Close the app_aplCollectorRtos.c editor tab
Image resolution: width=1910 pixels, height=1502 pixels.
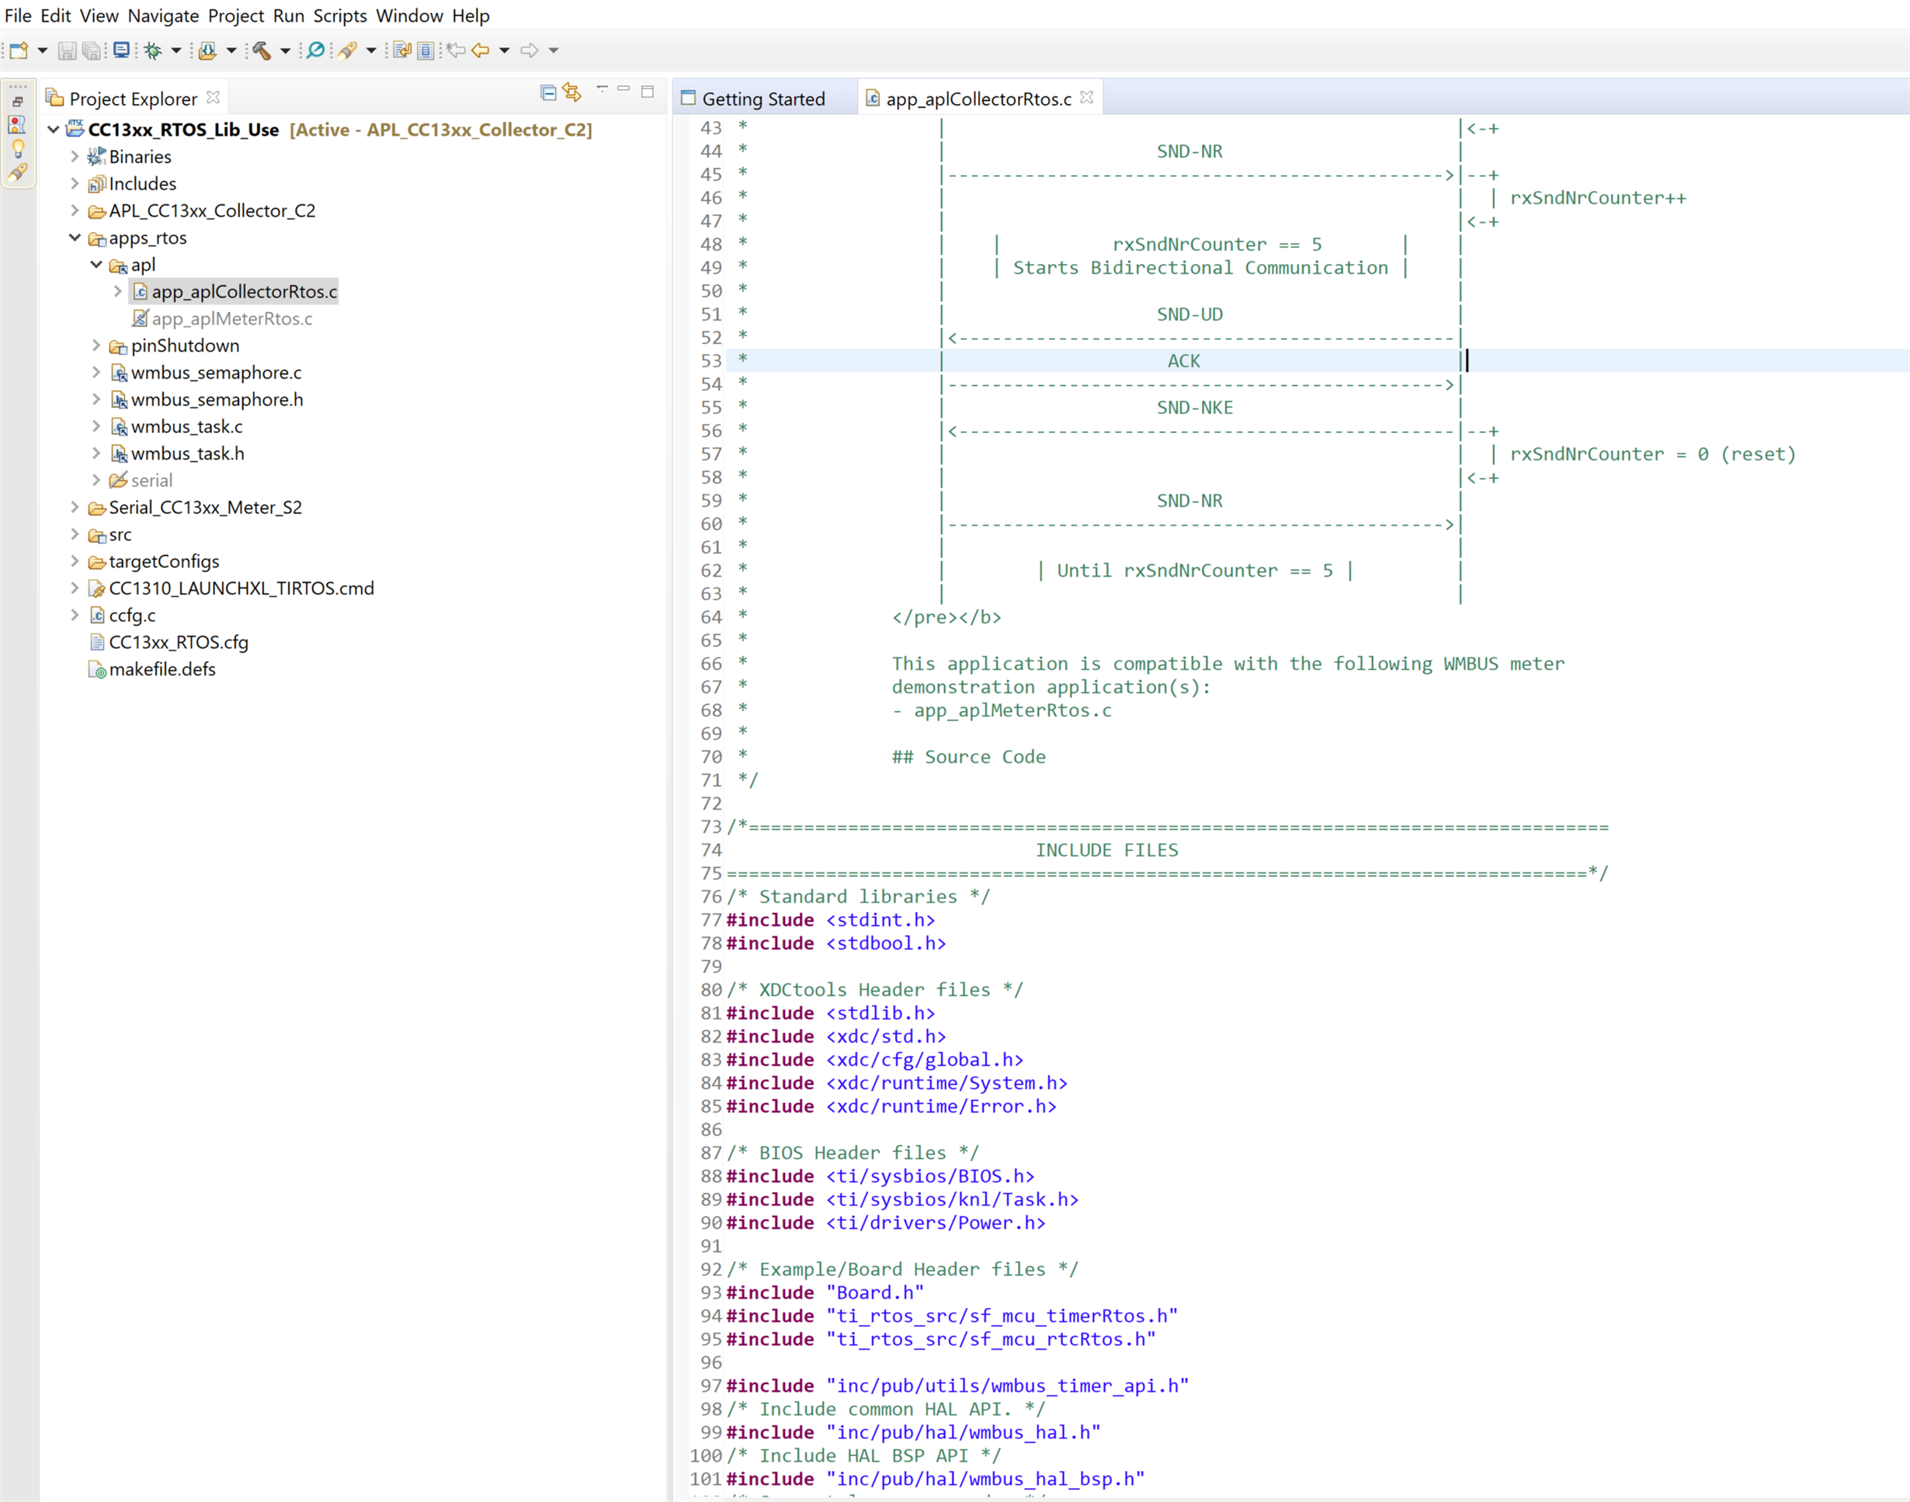(x=1087, y=97)
